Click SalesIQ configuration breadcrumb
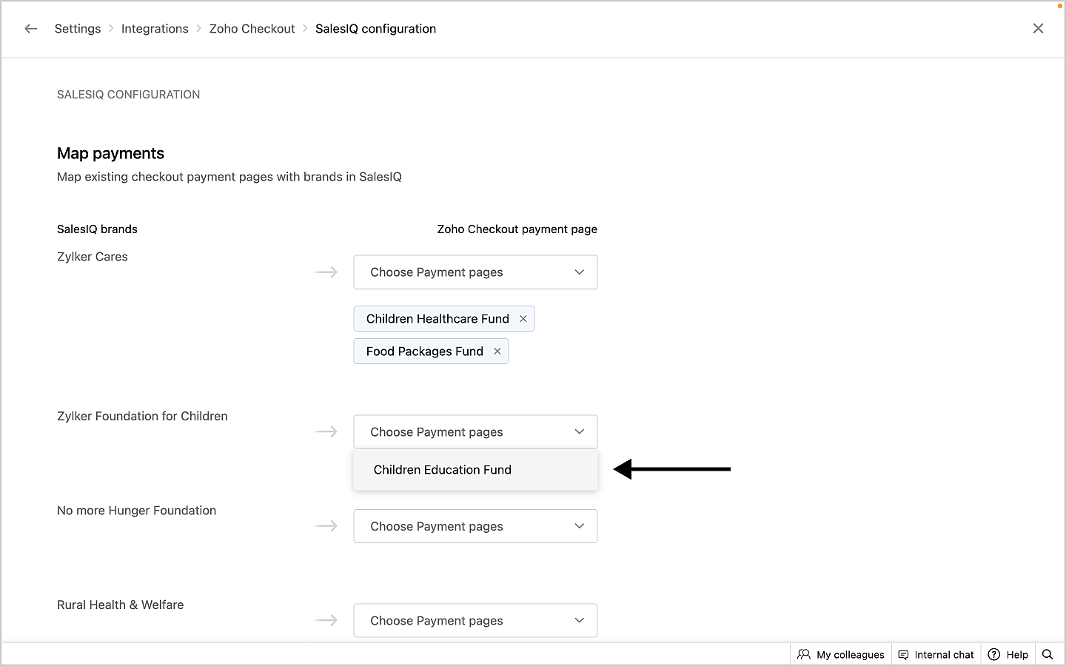 point(375,29)
